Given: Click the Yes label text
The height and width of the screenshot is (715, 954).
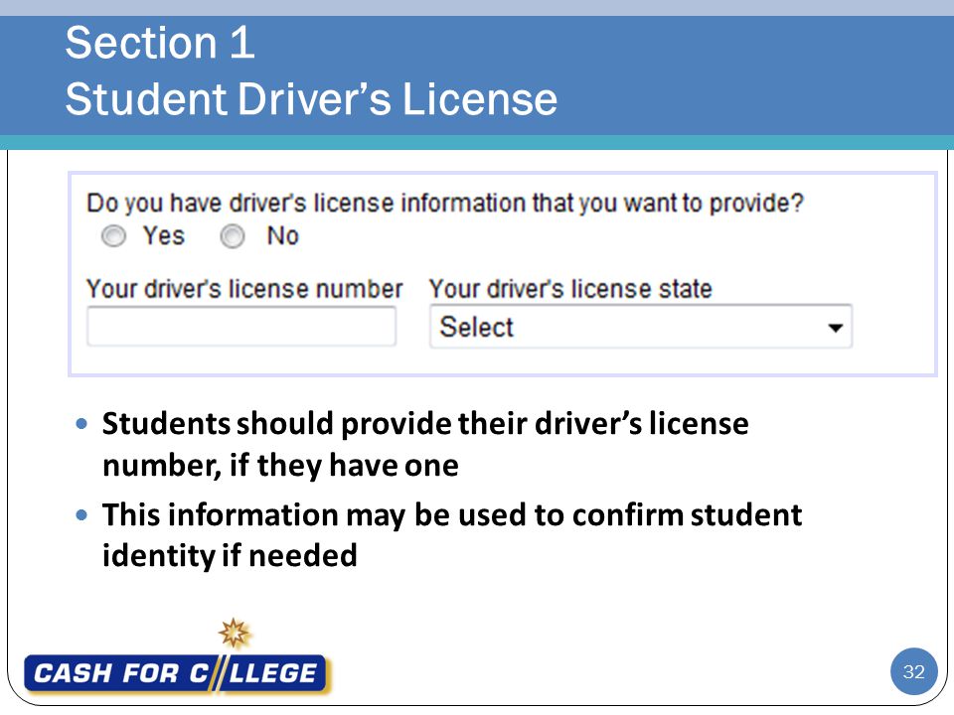Looking at the screenshot, I should click(x=164, y=236).
